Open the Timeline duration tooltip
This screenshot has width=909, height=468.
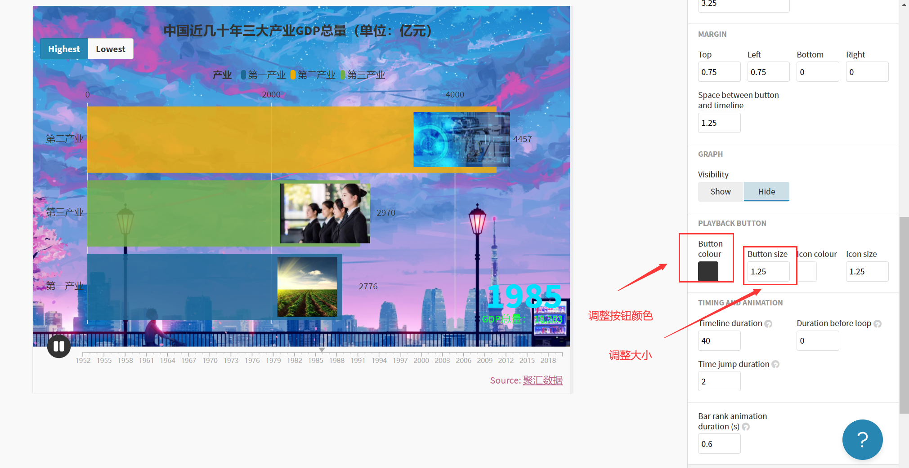[769, 323]
